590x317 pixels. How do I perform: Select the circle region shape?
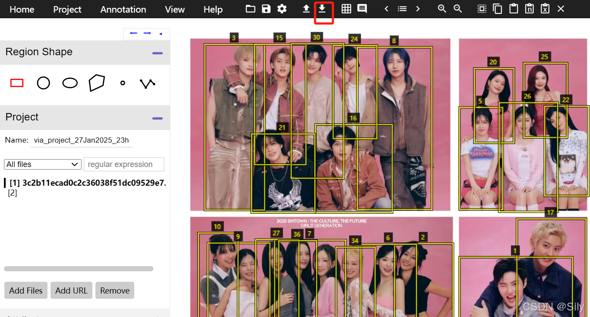pyautogui.click(x=43, y=83)
